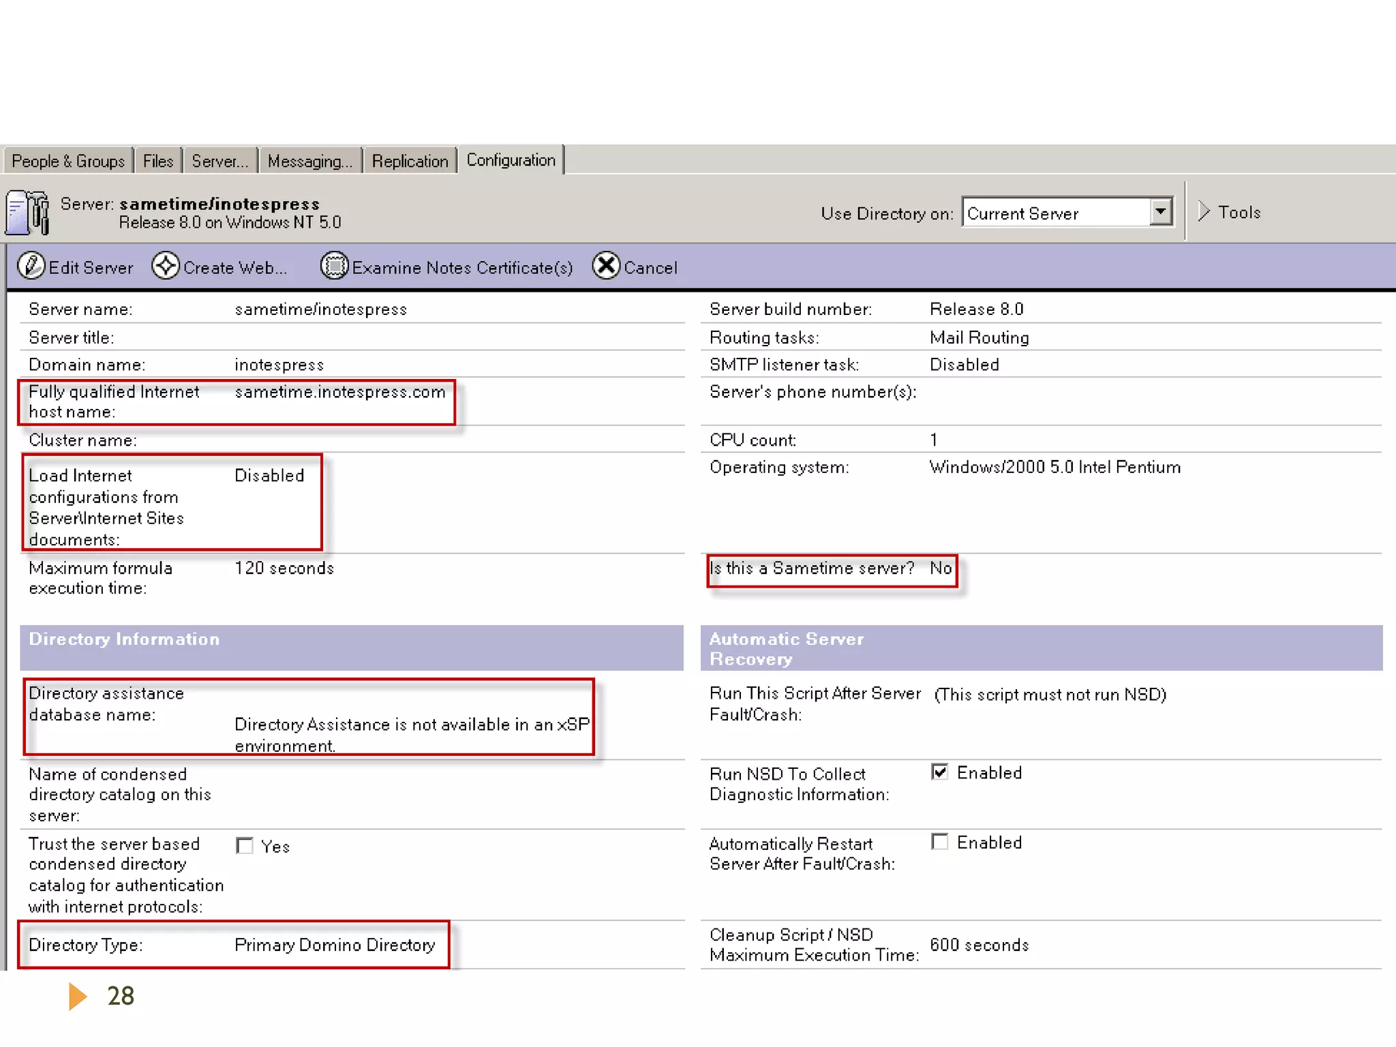This screenshot has width=1396, height=1047.
Task: Click the Create Web compass icon
Action: [x=166, y=266]
